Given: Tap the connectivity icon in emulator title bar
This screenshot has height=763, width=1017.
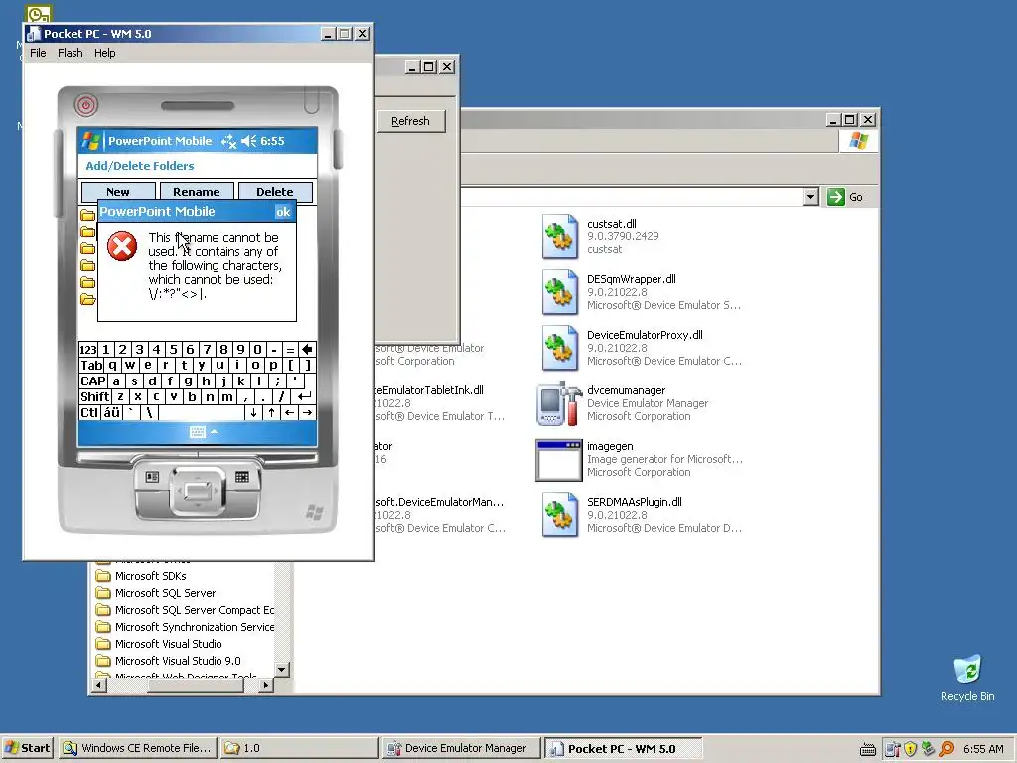Looking at the screenshot, I should 229,141.
